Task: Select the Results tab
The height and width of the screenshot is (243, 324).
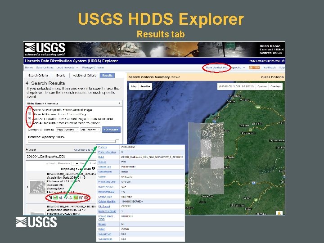Action: click(107, 76)
